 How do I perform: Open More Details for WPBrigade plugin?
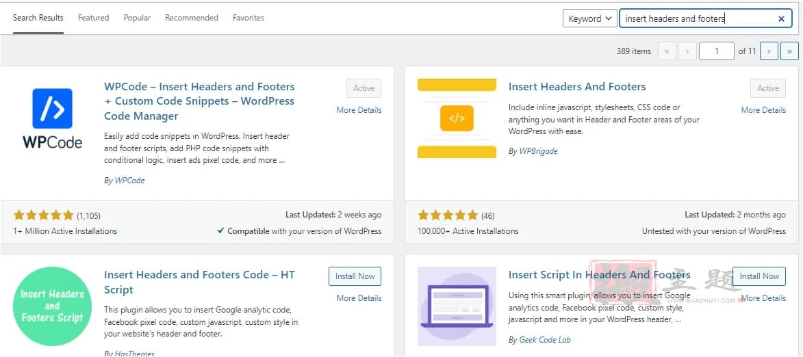pos(763,110)
